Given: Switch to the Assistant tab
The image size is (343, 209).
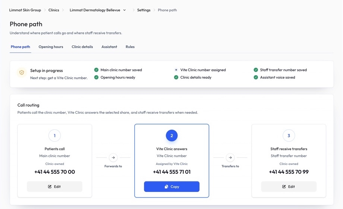Looking at the screenshot, I should [x=109, y=47].
